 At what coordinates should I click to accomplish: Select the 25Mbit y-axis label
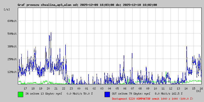click(12, 59)
